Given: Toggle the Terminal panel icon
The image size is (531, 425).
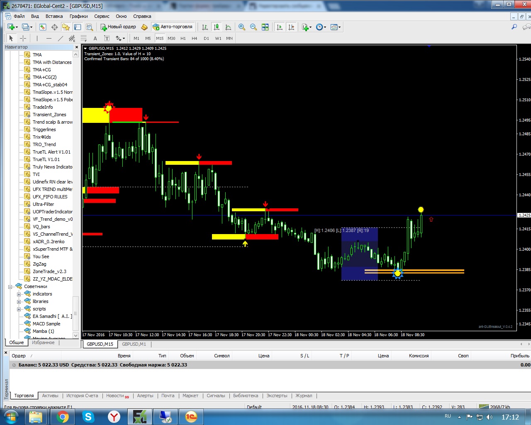Looking at the screenshot, I should [78, 27].
